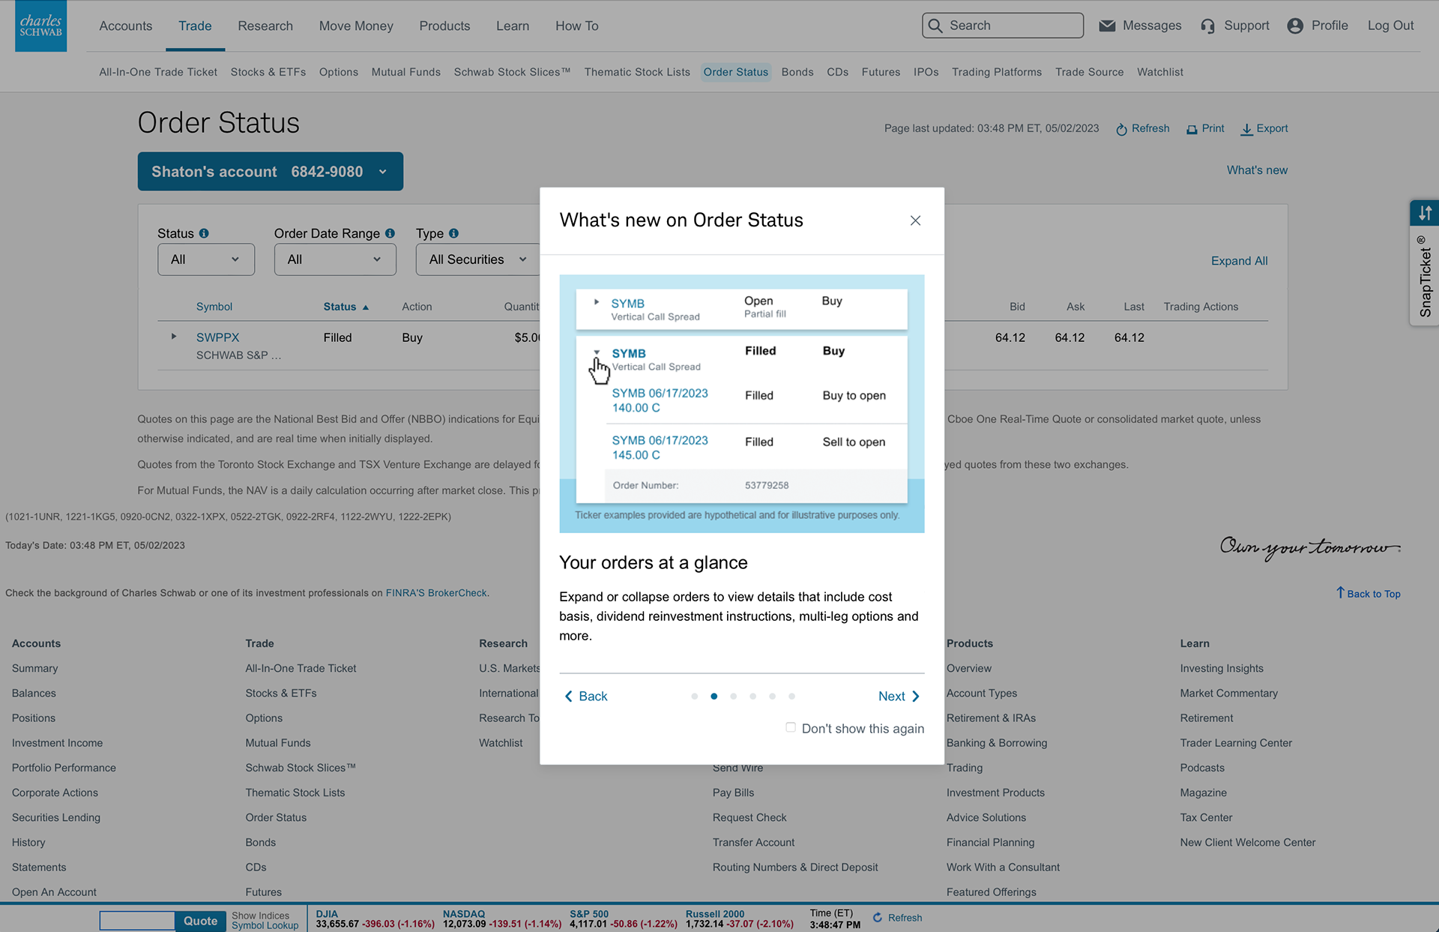Click the ticker bar Refresh icon
The width and height of the screenshot is (1439, 932).
point(878,918)
